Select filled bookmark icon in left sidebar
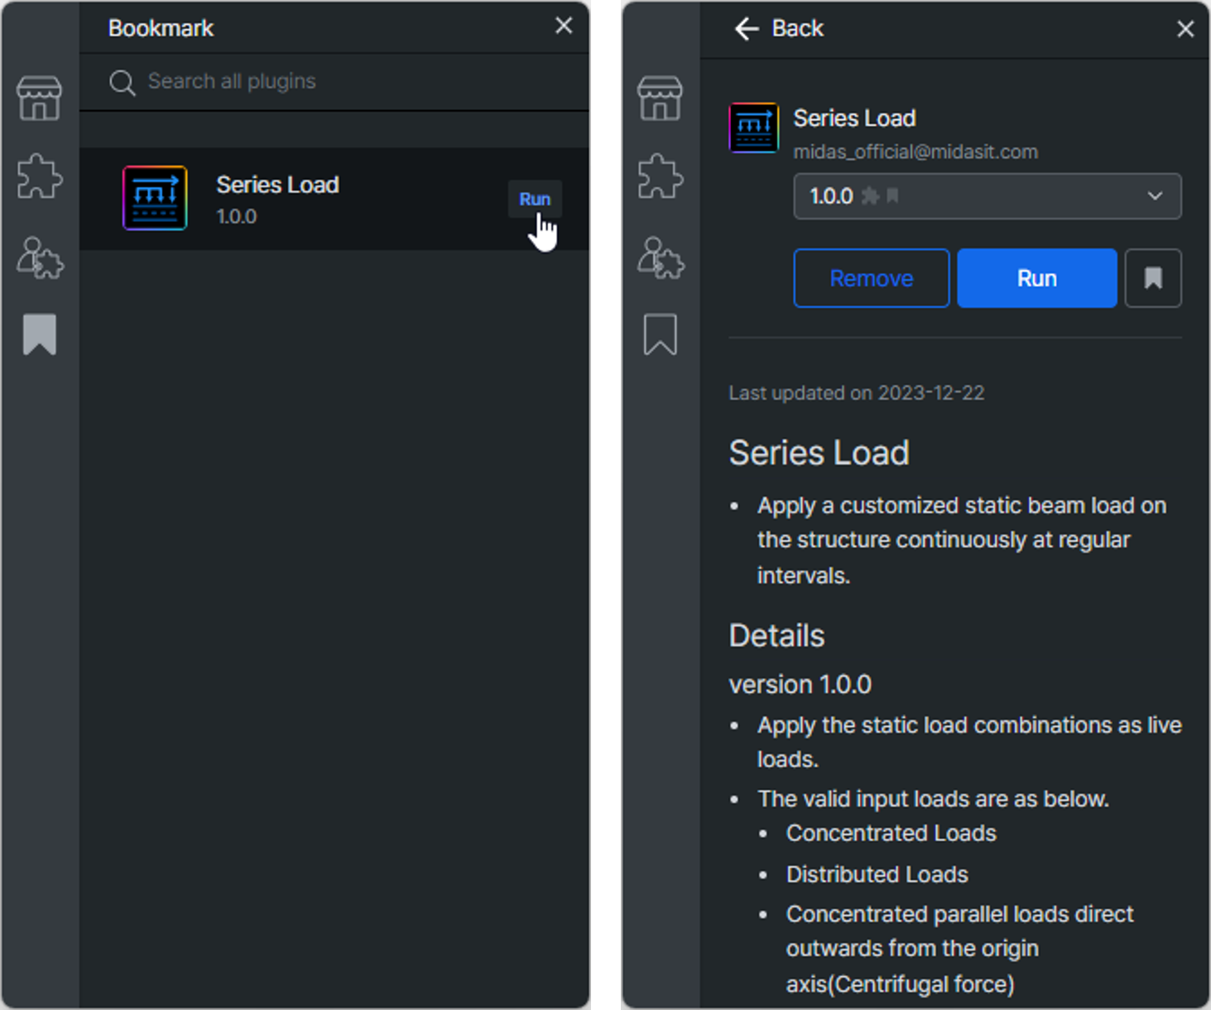Image resolution: width=1211 pixels, height=1010 pixels. coord(39,334)
